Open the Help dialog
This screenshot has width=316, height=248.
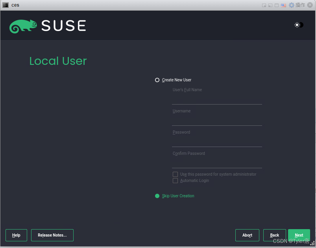point(16,235)
